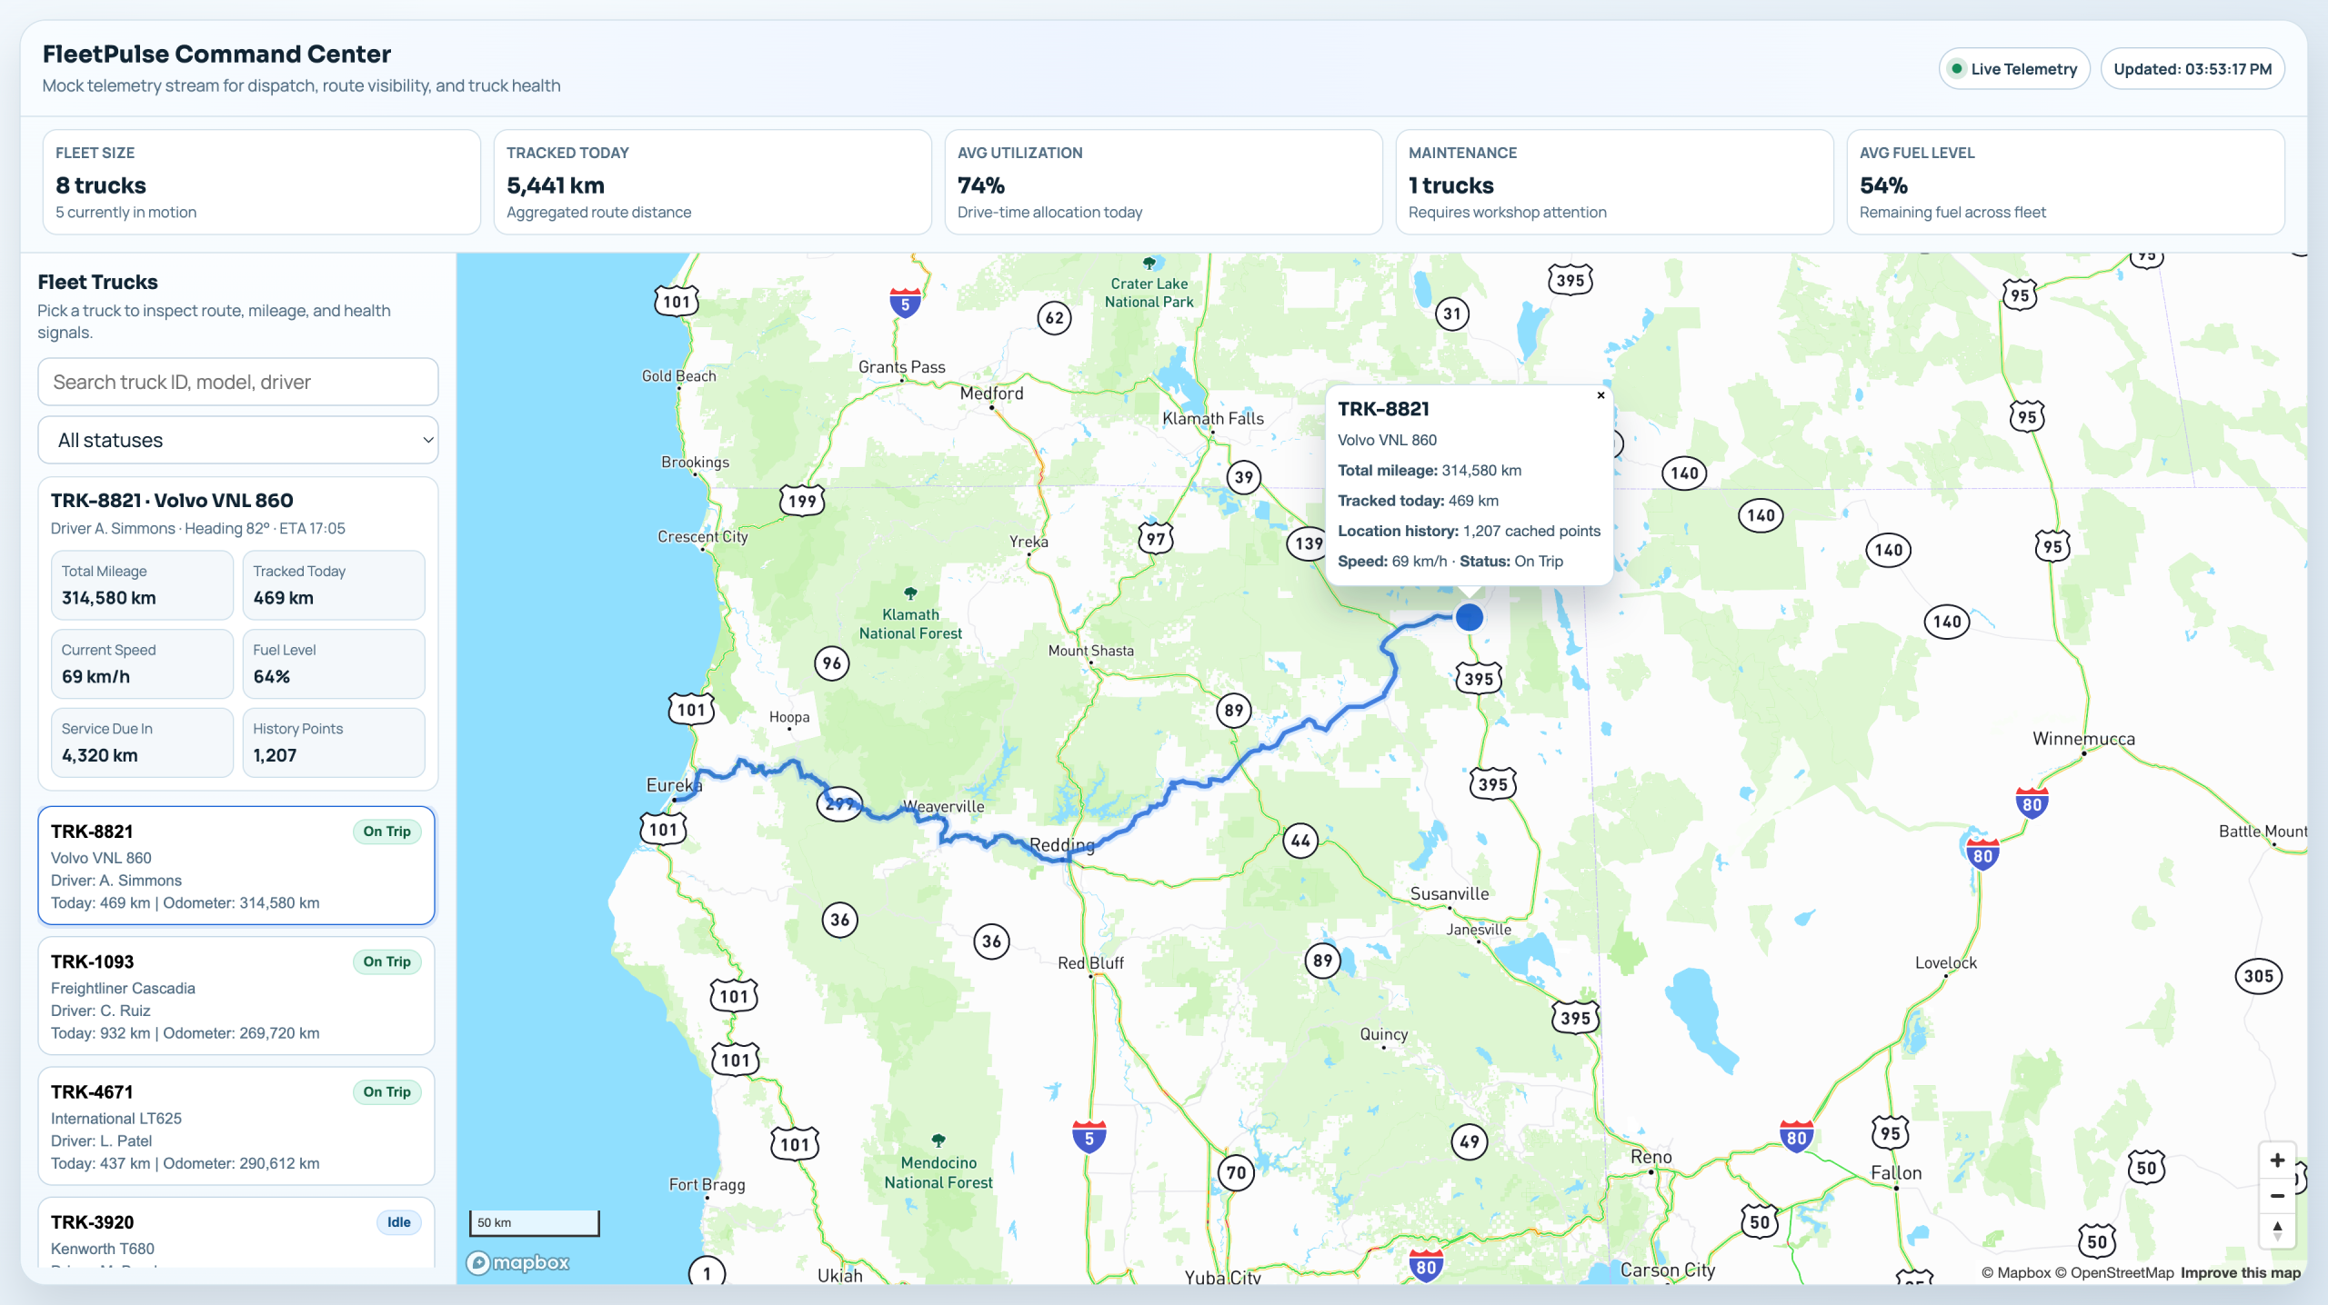Click the Crater Lake National Park tree icon
This screenshot has width=2328, height=1305.
click(1149, 264)
